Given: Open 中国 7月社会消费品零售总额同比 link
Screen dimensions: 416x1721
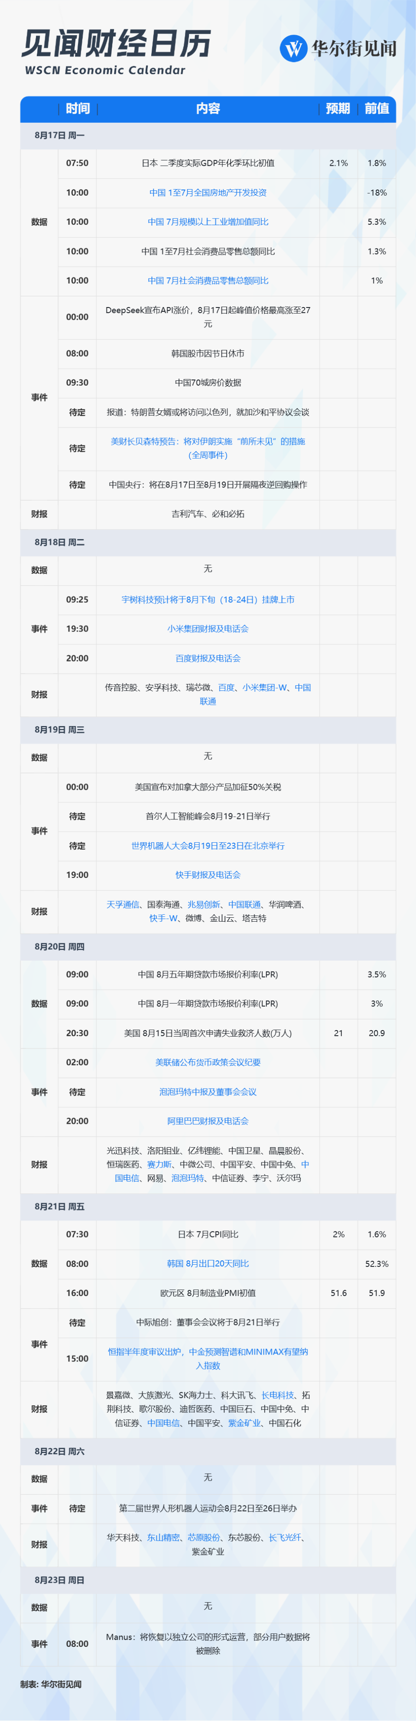Looking at the screenshot, I should 208,281.
